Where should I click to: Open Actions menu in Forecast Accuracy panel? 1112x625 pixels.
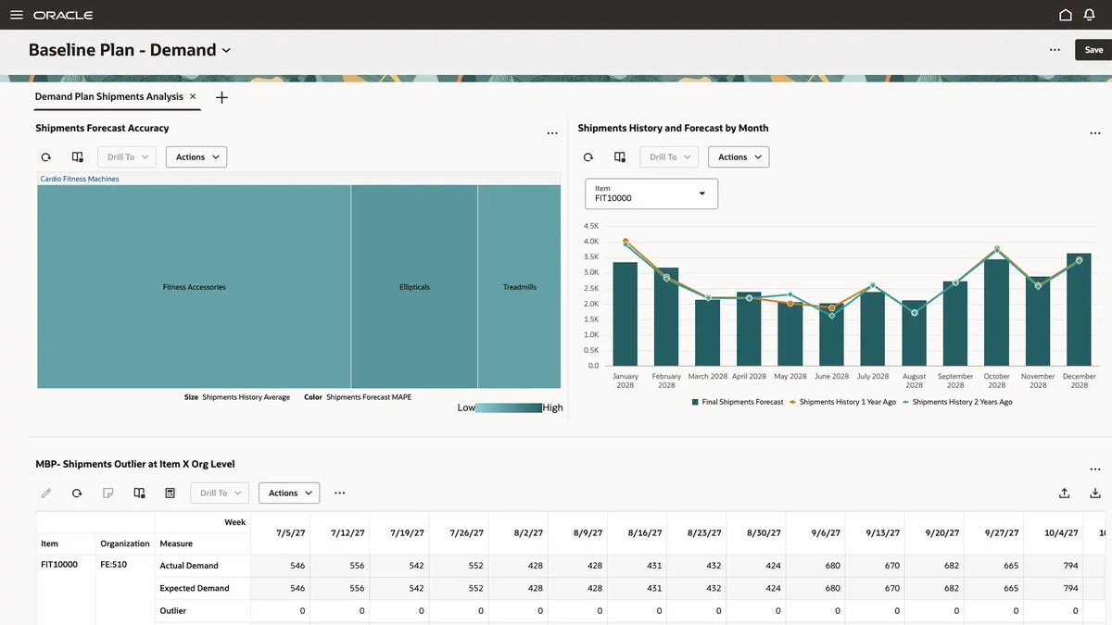point(196,157)
